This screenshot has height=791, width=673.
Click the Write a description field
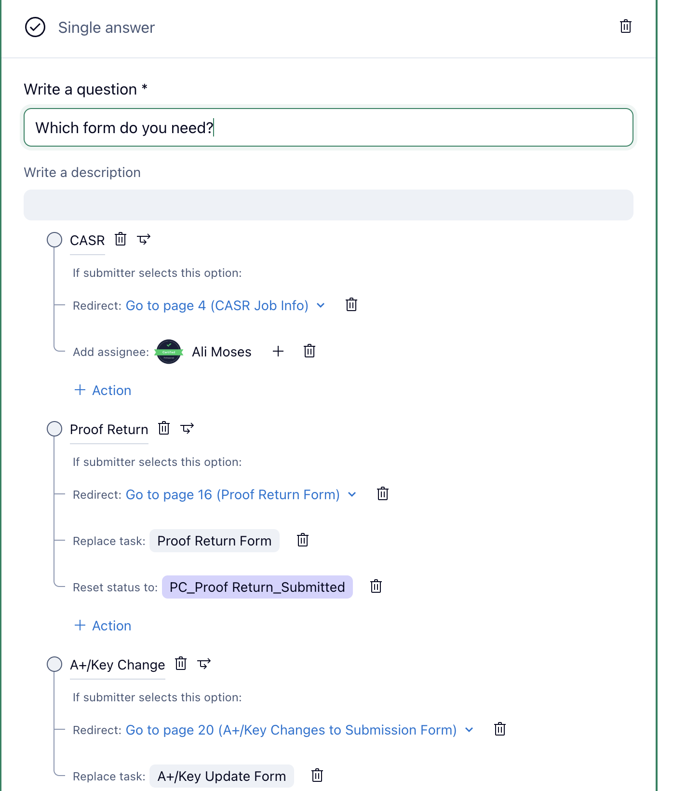(x=328, y=205)
